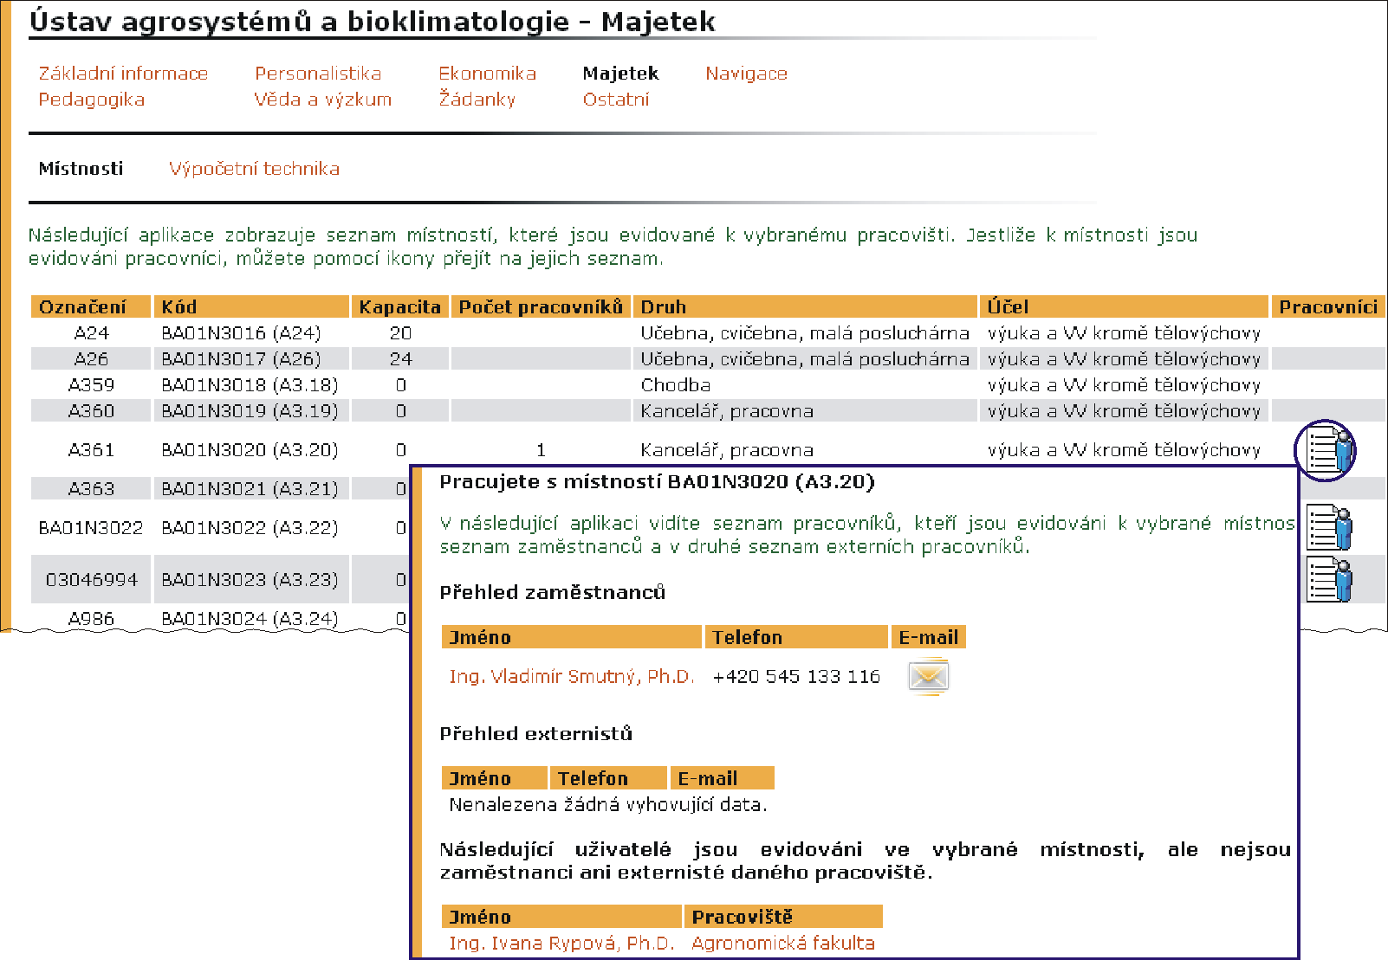Follow the Agronomická fakulta link
The width and height of the screenshot is (1388, 960).
[x=783, y=944]
